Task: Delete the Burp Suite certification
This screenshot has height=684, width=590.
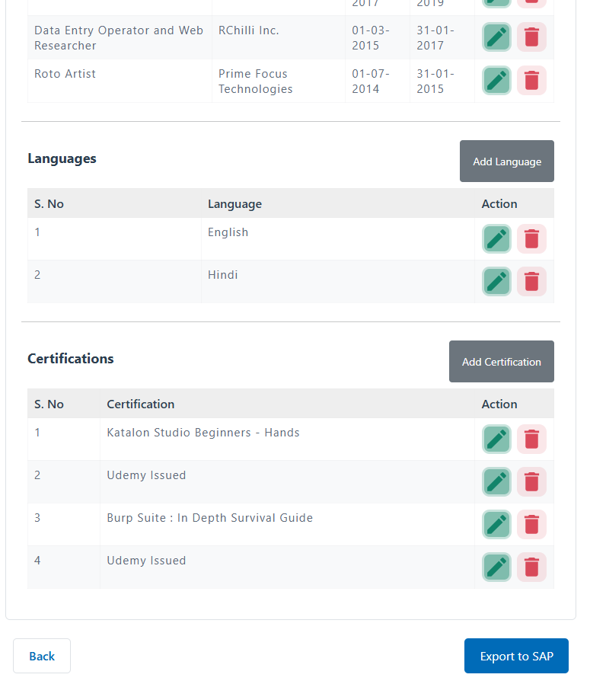Action: click(x=531, y=525)
